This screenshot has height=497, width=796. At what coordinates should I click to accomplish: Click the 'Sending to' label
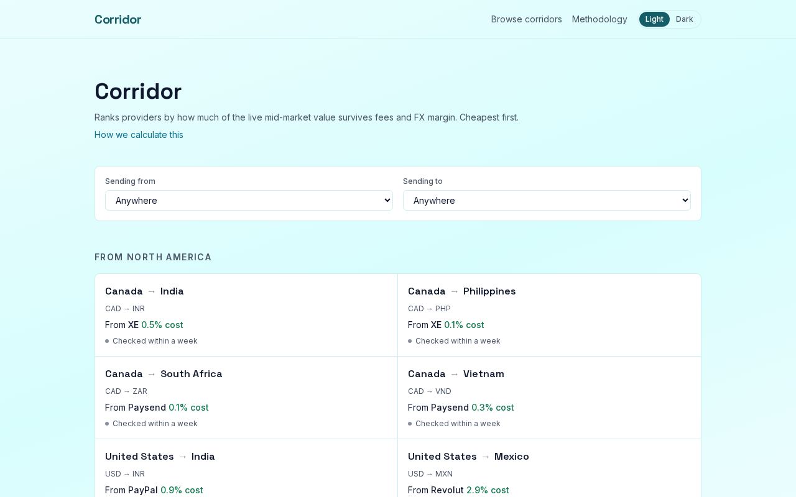423,181
